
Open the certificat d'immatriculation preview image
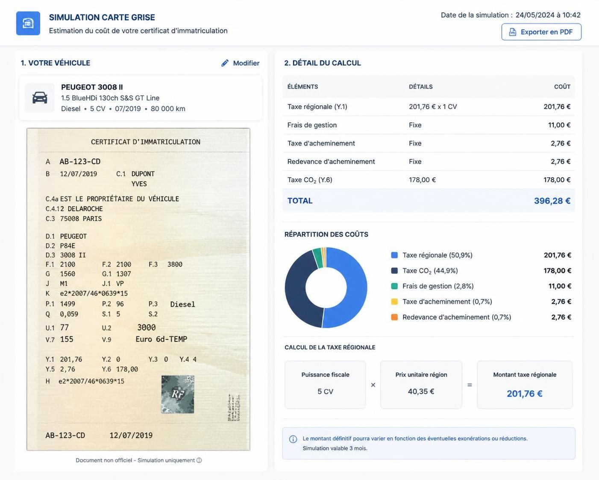coord(138,289)
